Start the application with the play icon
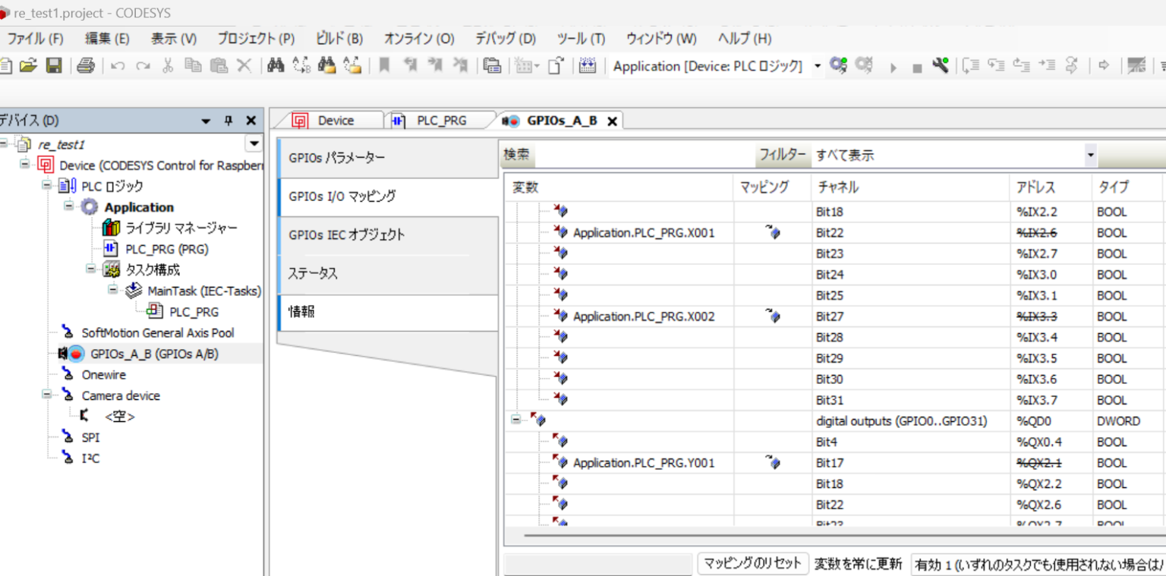Image resolution: width=1166 pixels, height=576 pixels. click(893, 66)
